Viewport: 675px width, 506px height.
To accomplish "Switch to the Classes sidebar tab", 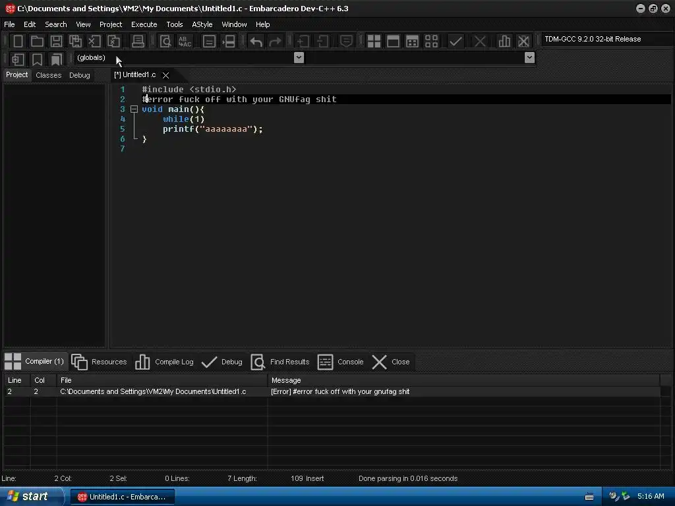I will [x=49, y=75].
